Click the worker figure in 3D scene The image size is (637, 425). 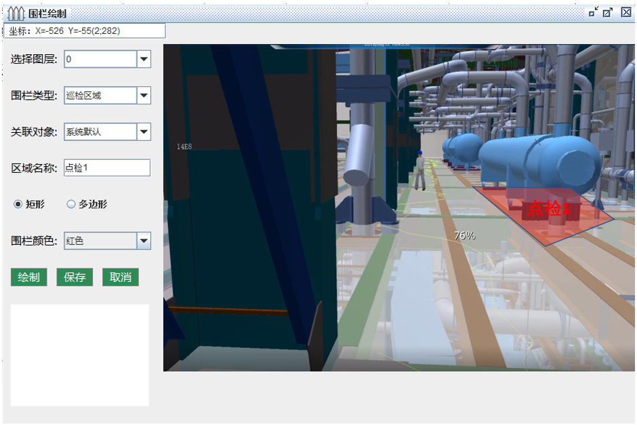tap(420, 170)
